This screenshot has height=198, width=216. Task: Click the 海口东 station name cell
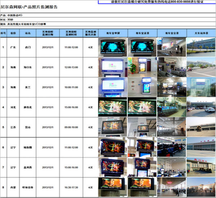point(28,67)
